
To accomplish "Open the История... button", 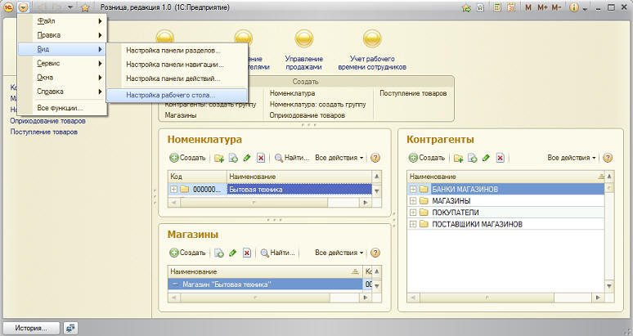I will tap(31, 328).
